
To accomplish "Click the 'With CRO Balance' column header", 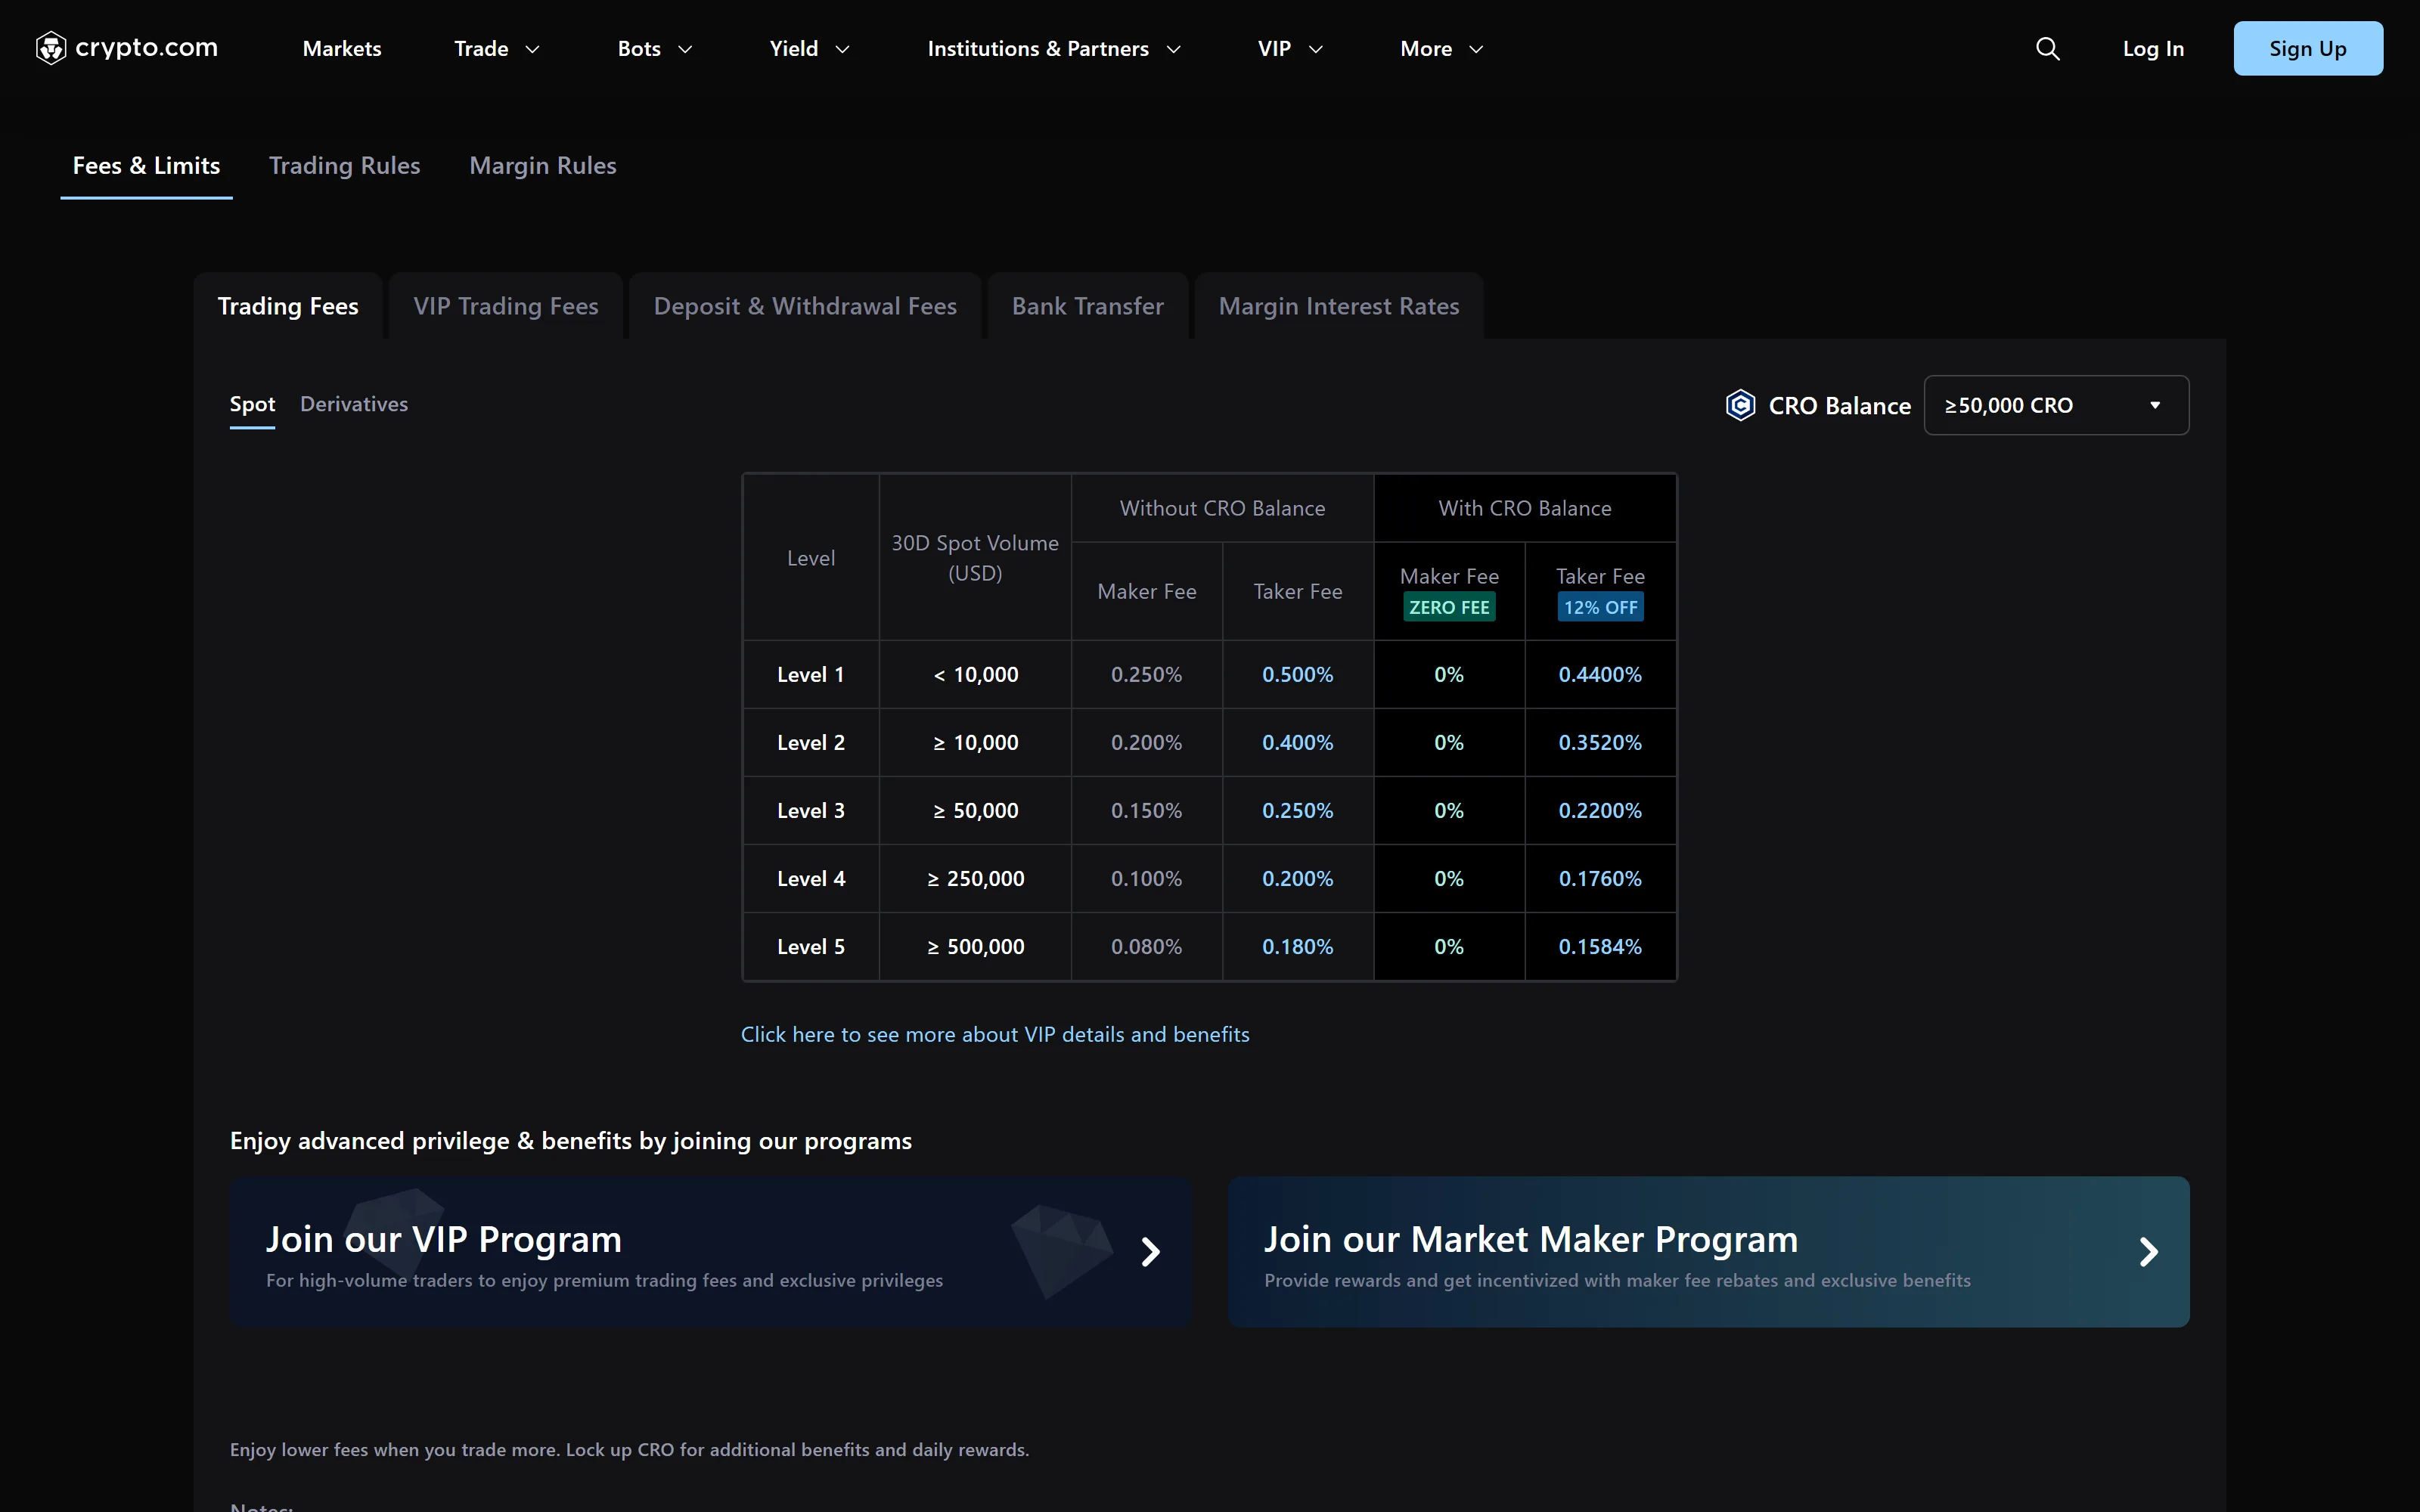I will [x=1525, y=508].
